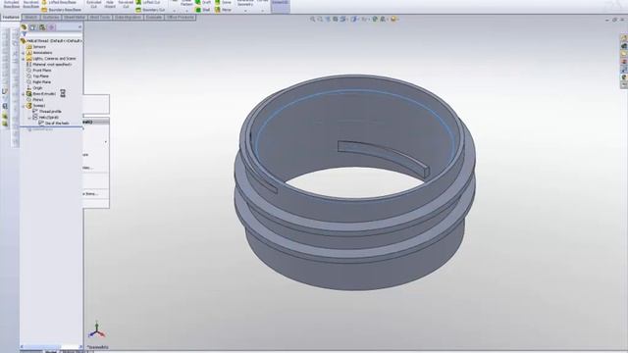Viewport: 628px width, 353px height.
Task: Click the Revolved Boss/Base button
Action: 30,4
